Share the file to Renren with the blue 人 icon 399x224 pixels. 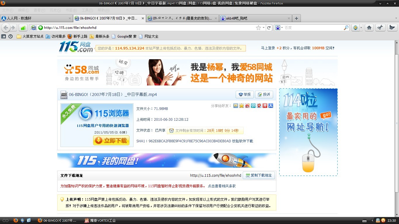coord(271,106)
